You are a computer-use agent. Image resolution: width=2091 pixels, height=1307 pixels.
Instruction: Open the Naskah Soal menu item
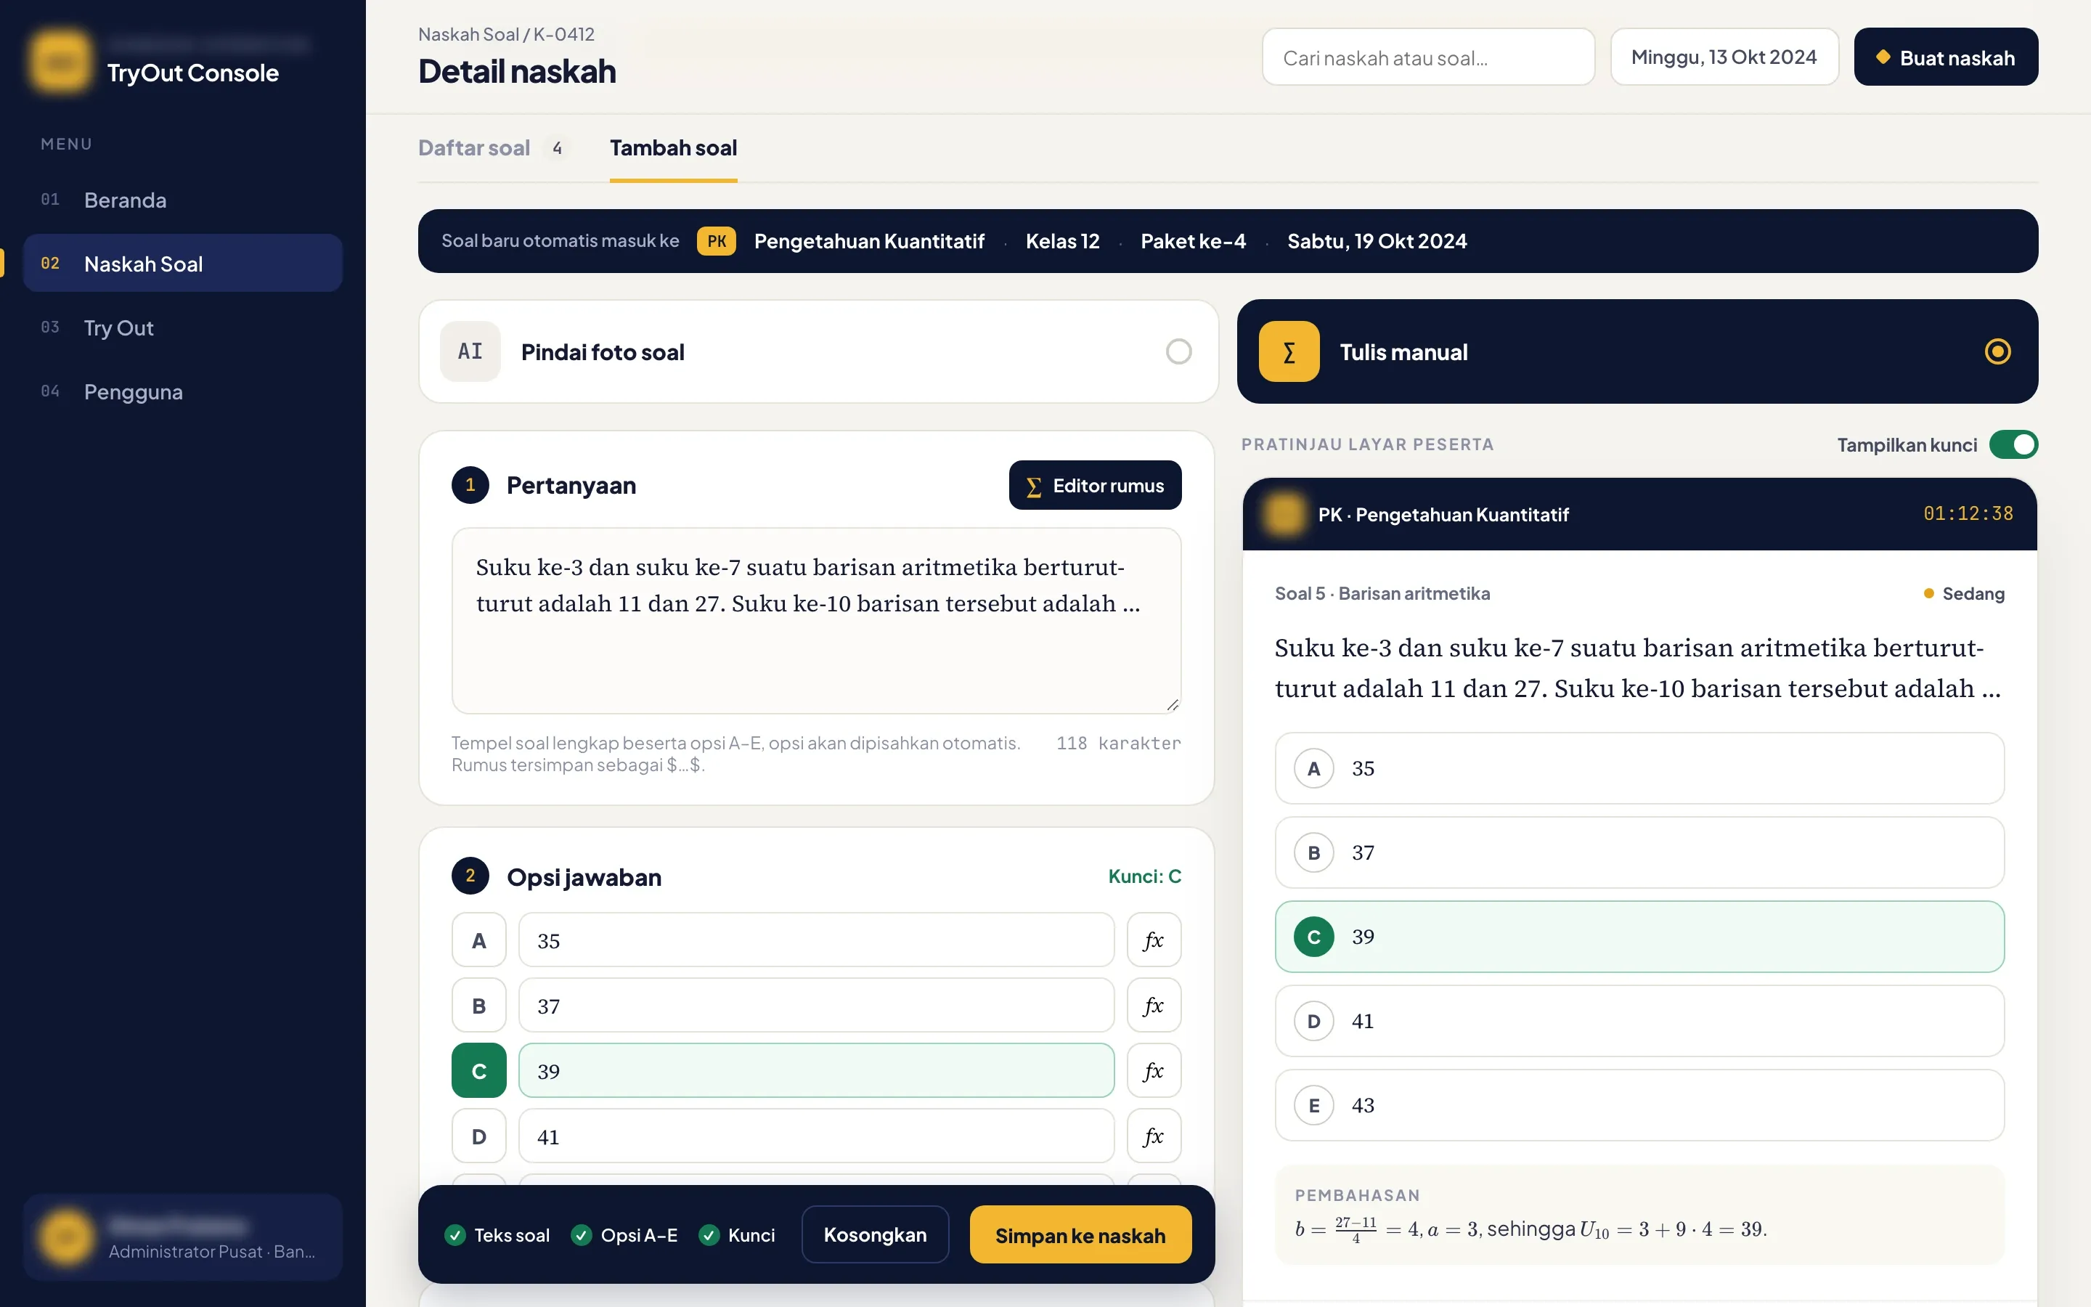[x=182, y=264]
